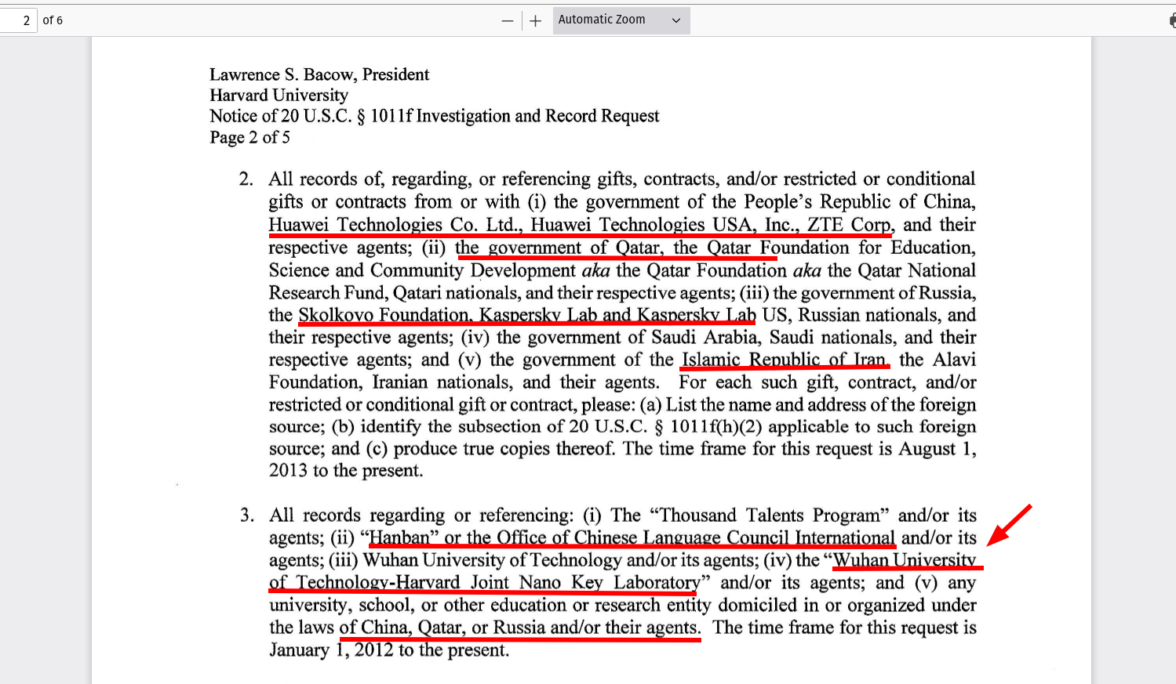This screenshot has width=1176, height=684.
Task: Click the 'Office of Chinese Language Council International' text
Action: [695, 538]
